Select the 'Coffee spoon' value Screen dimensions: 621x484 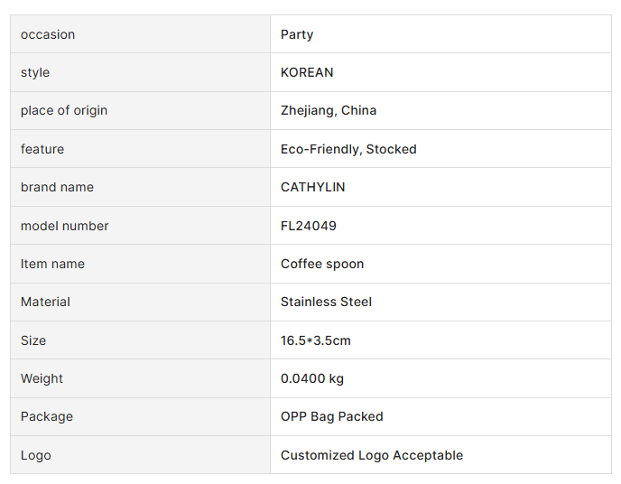point(322,264)
